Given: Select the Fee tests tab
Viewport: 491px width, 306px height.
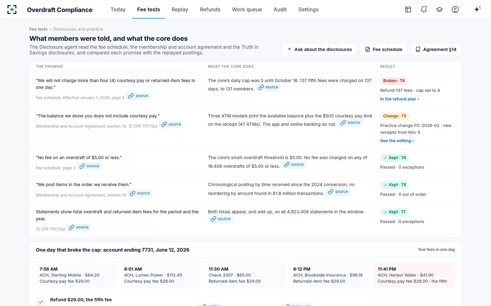Looking at the screenshot, I should (x=148, y=10).
